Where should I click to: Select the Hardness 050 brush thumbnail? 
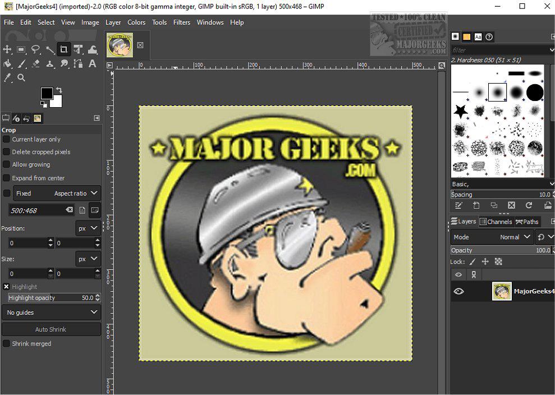pyautogui.click(x=497, y=91)
